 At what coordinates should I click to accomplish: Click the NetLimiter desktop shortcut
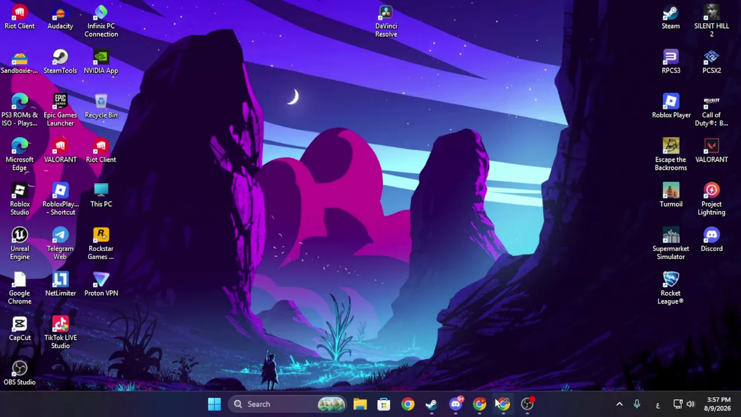coord(60,285)
